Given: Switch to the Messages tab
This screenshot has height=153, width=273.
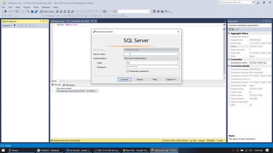Looking at the screenshot, I should [69, 85].
